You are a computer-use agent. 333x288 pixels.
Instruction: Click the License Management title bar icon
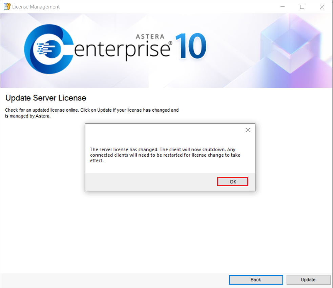click(x=7, y=6)
